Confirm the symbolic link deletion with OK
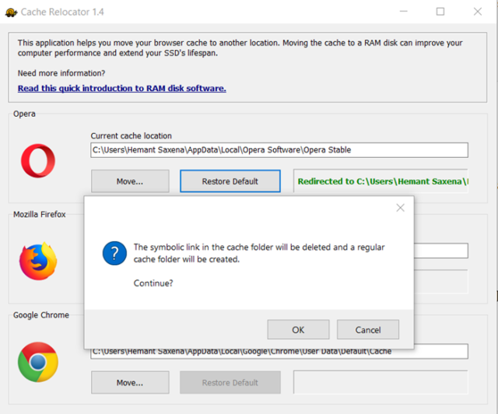Image resolution: width=498 pixels, height=414 pixels. [x=298, y=330]
